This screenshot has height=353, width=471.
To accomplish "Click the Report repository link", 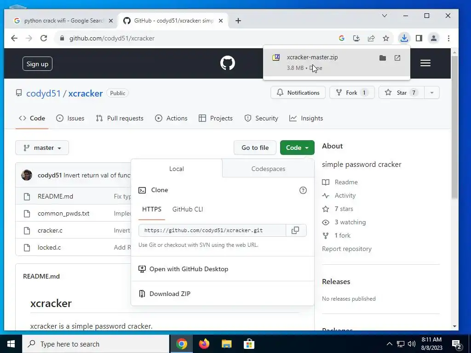I will click(x=347, y=249).
